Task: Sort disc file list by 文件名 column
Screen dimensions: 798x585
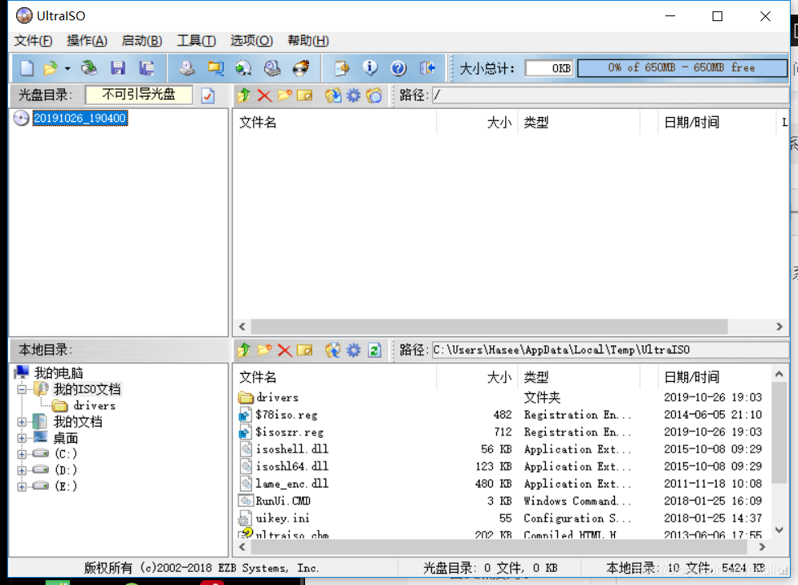Action: click(335, 123)
